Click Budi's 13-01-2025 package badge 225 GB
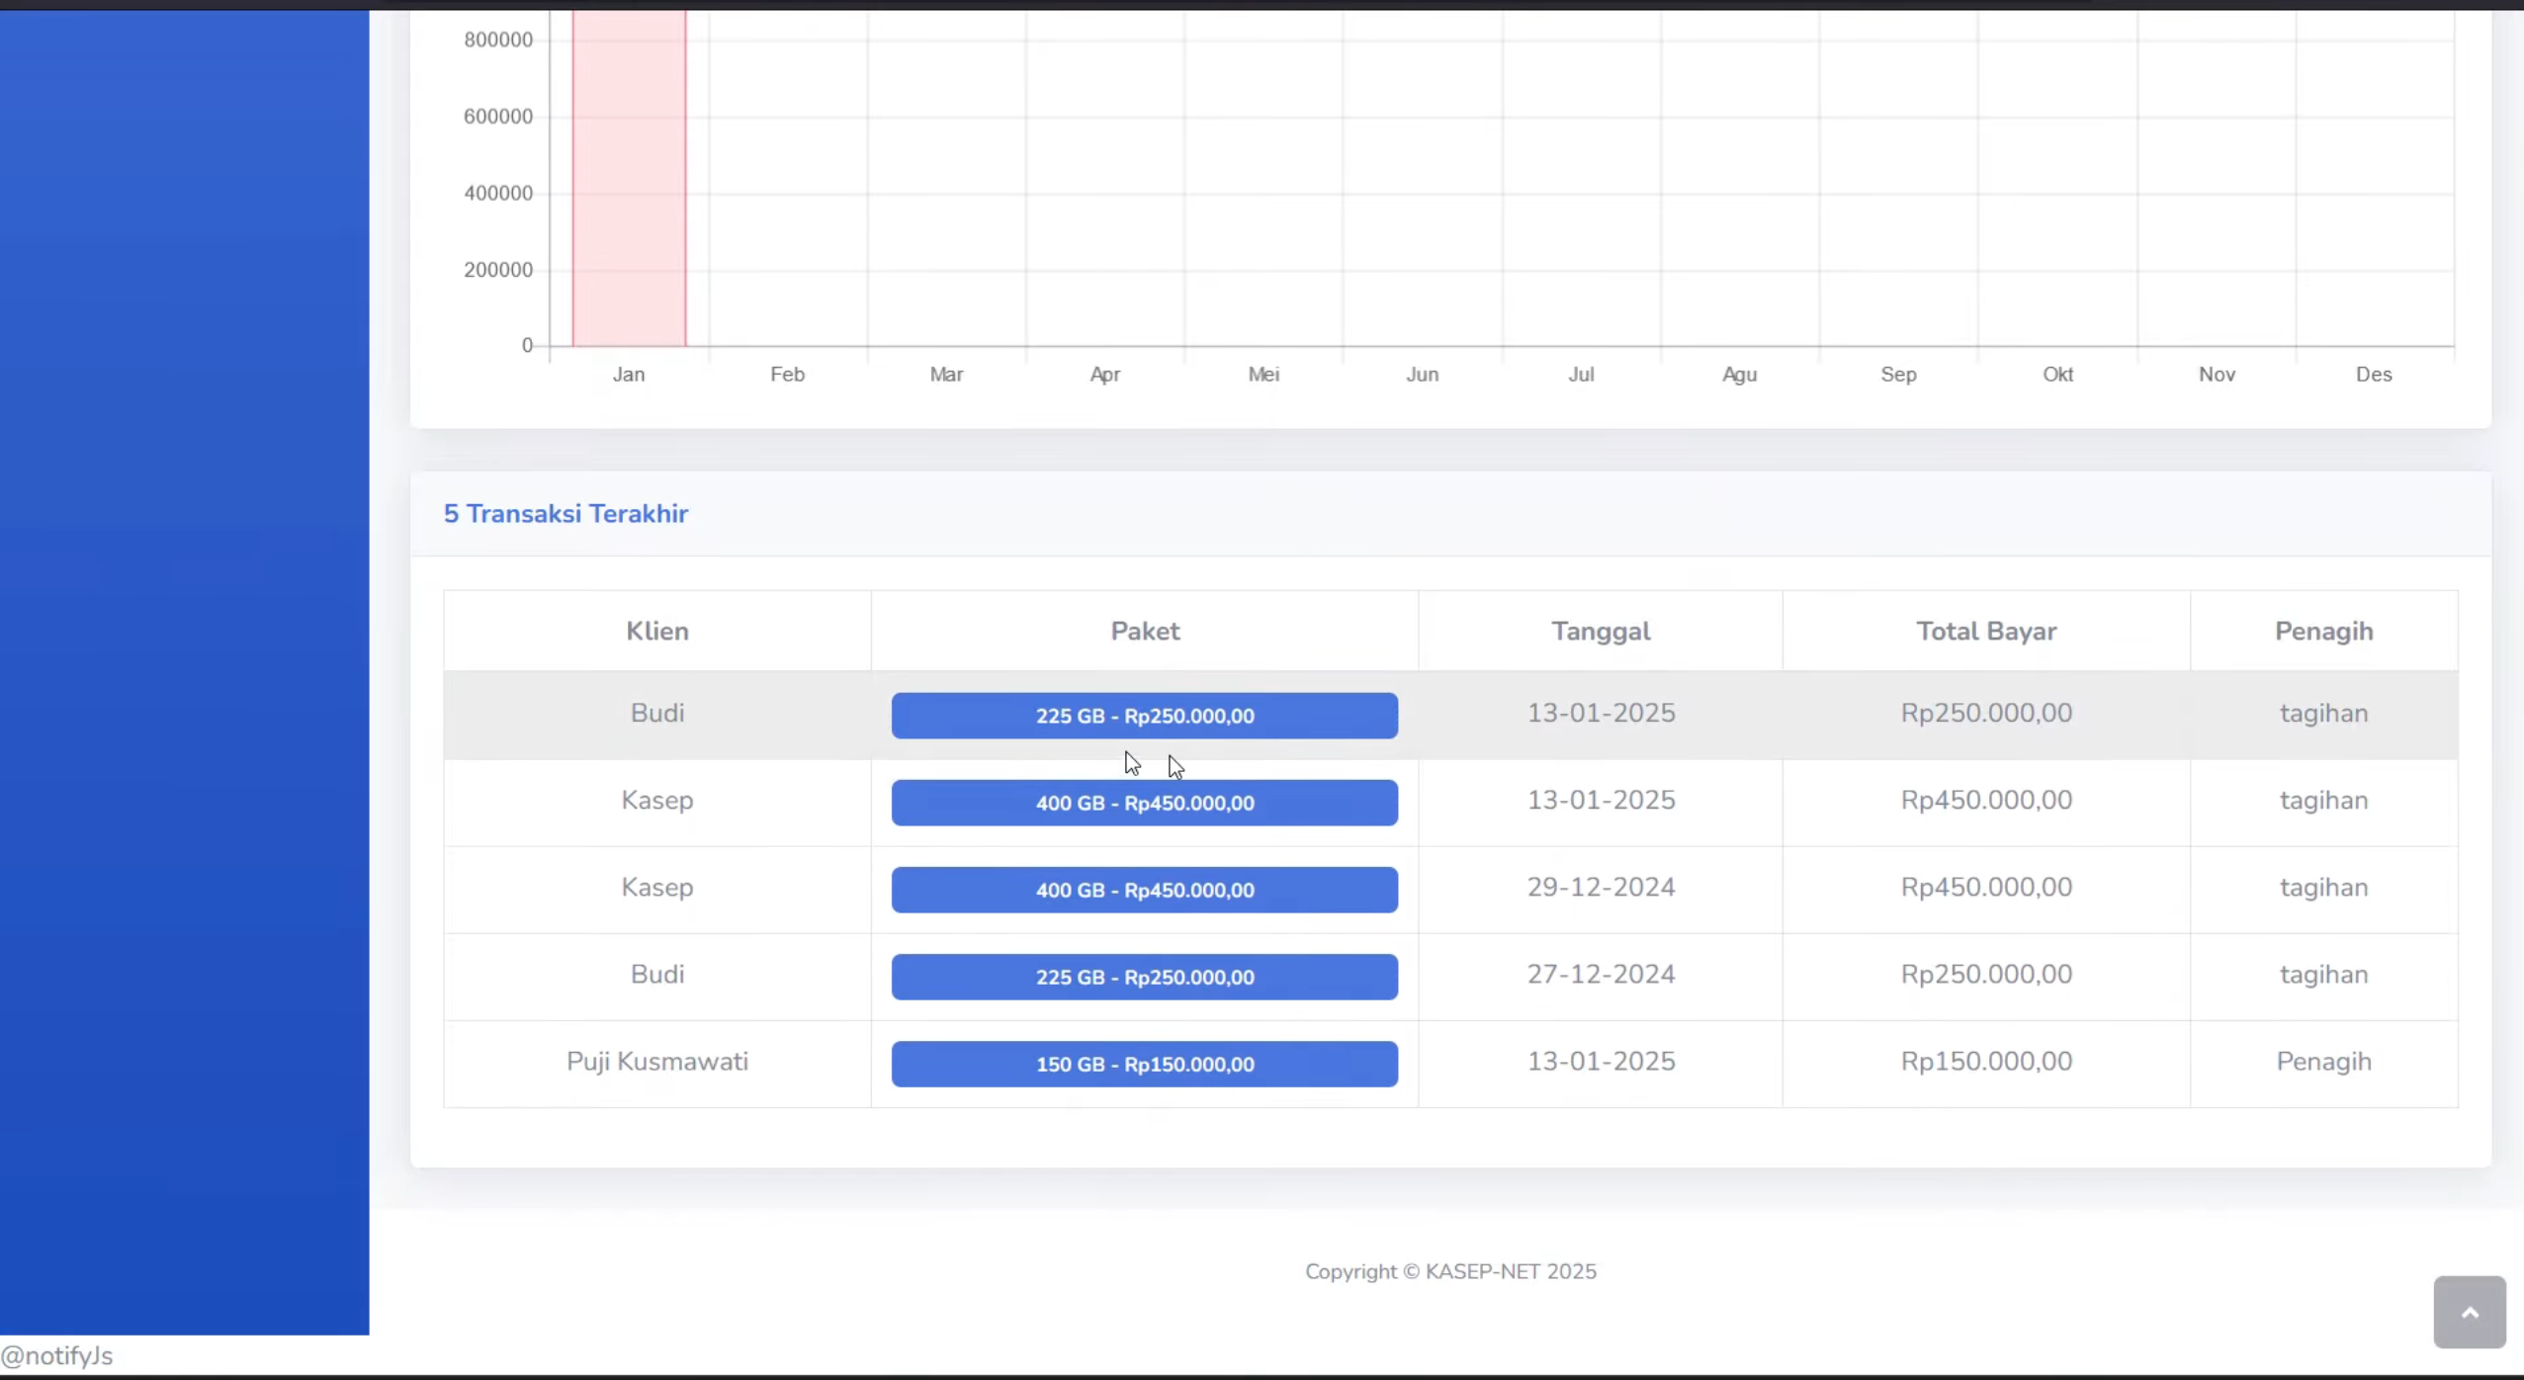 (1144, 716)
